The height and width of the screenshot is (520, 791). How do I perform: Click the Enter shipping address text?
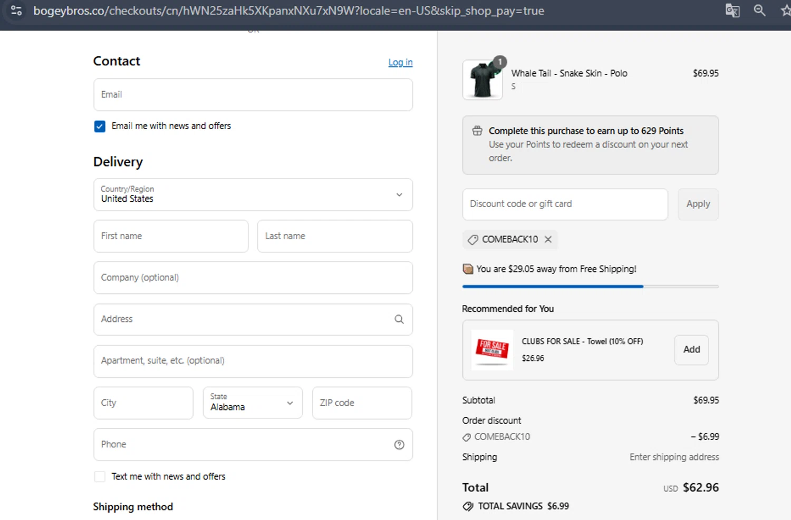[674, 457]
